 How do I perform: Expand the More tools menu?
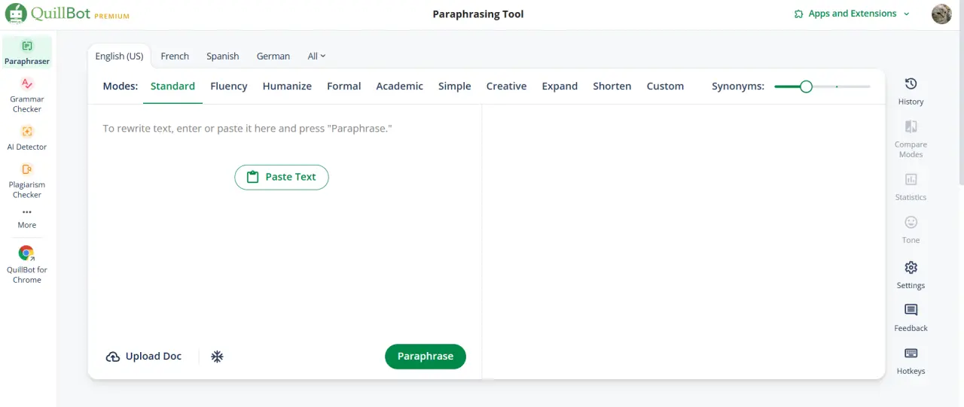(27, 218)
